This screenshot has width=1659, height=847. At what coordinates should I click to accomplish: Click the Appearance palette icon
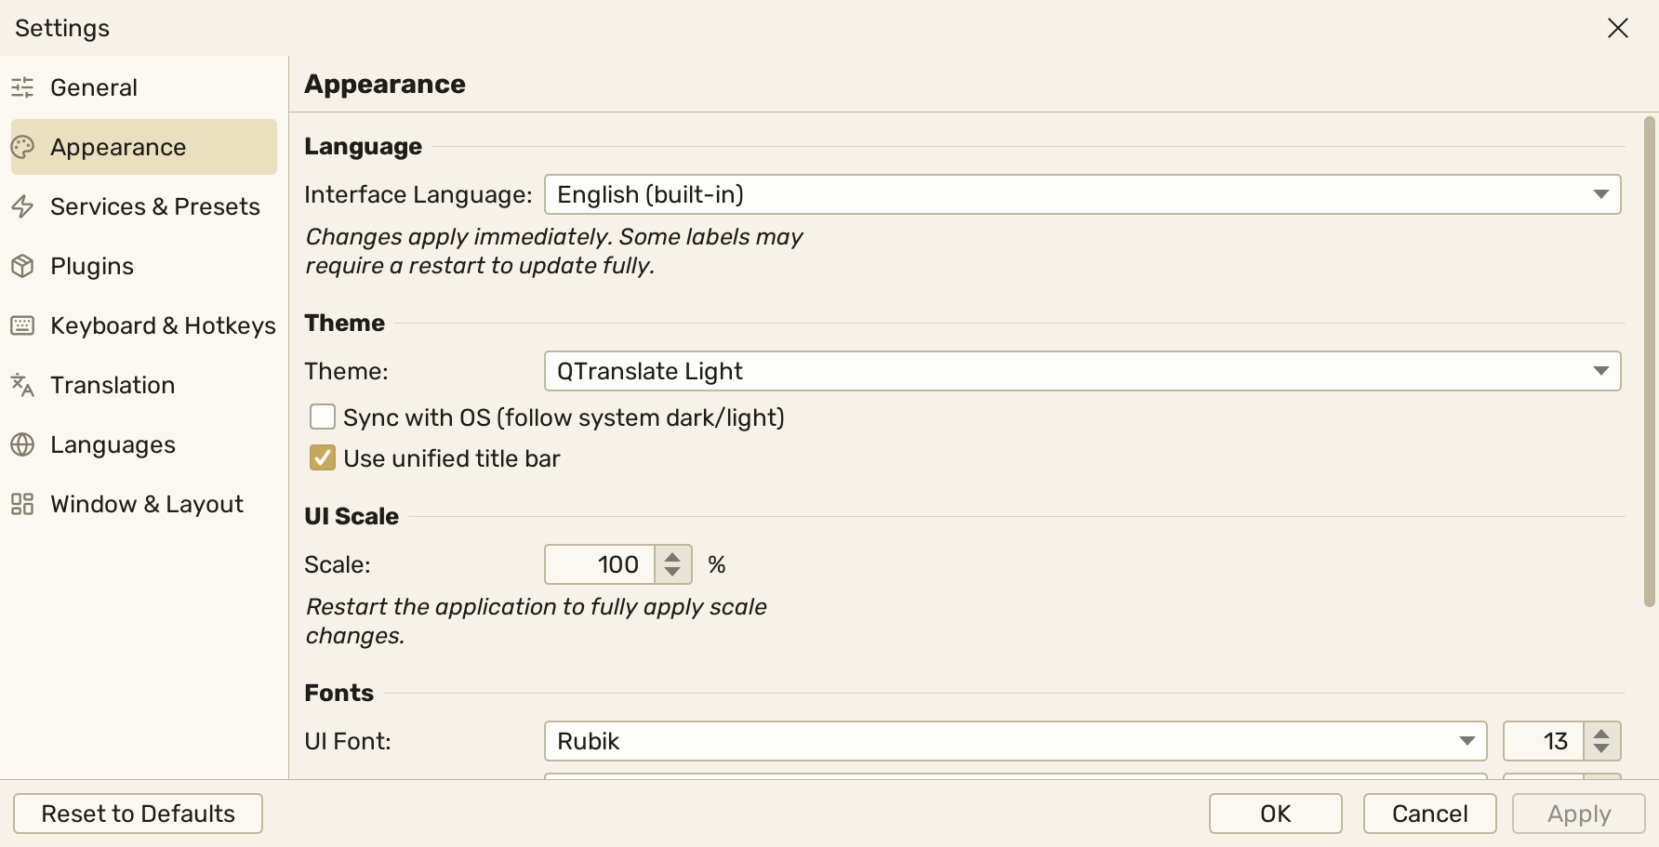coord(22,147)
